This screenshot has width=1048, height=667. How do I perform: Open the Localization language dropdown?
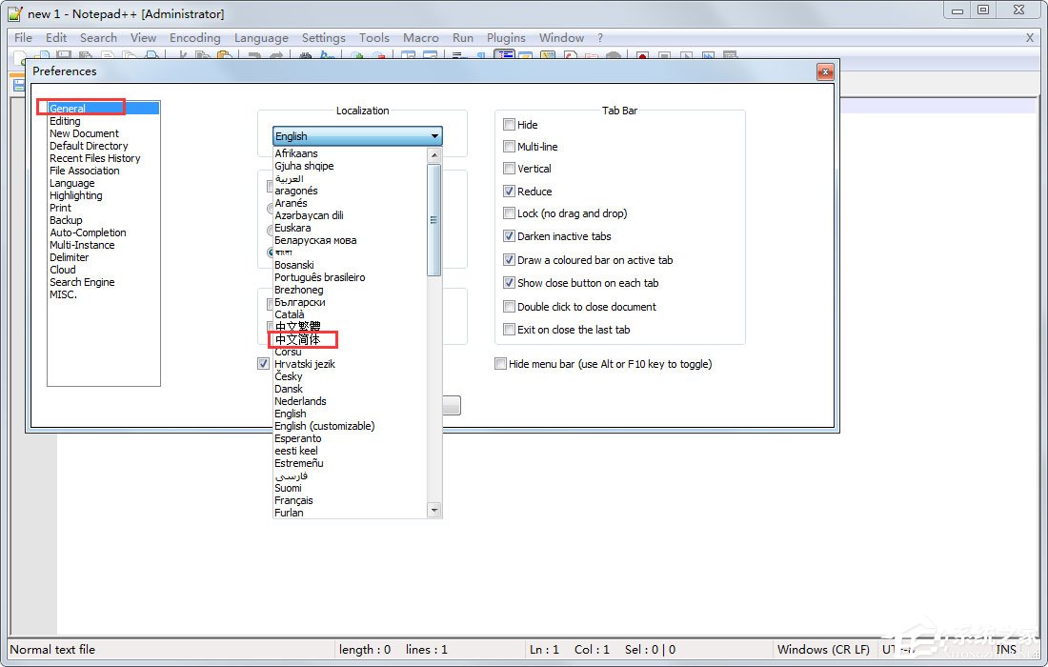pyautogui.click(x=434, y=135)
